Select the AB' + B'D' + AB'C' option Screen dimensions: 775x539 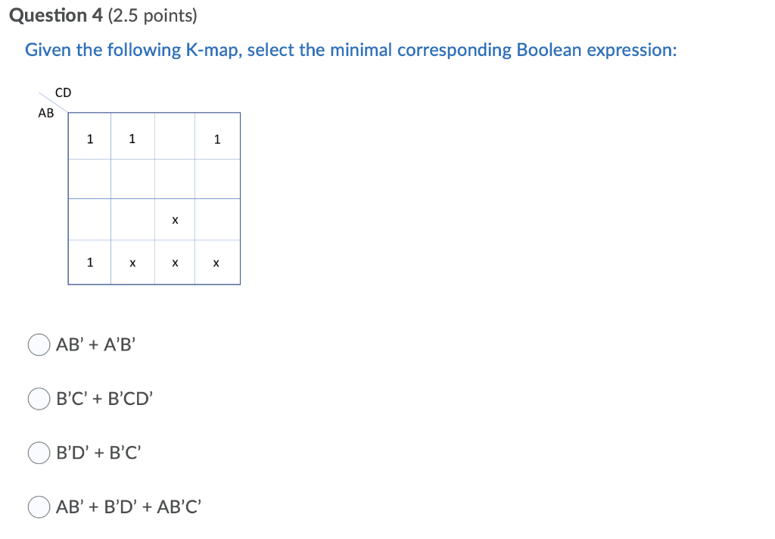pyautogui.click(x=39, y=506)
